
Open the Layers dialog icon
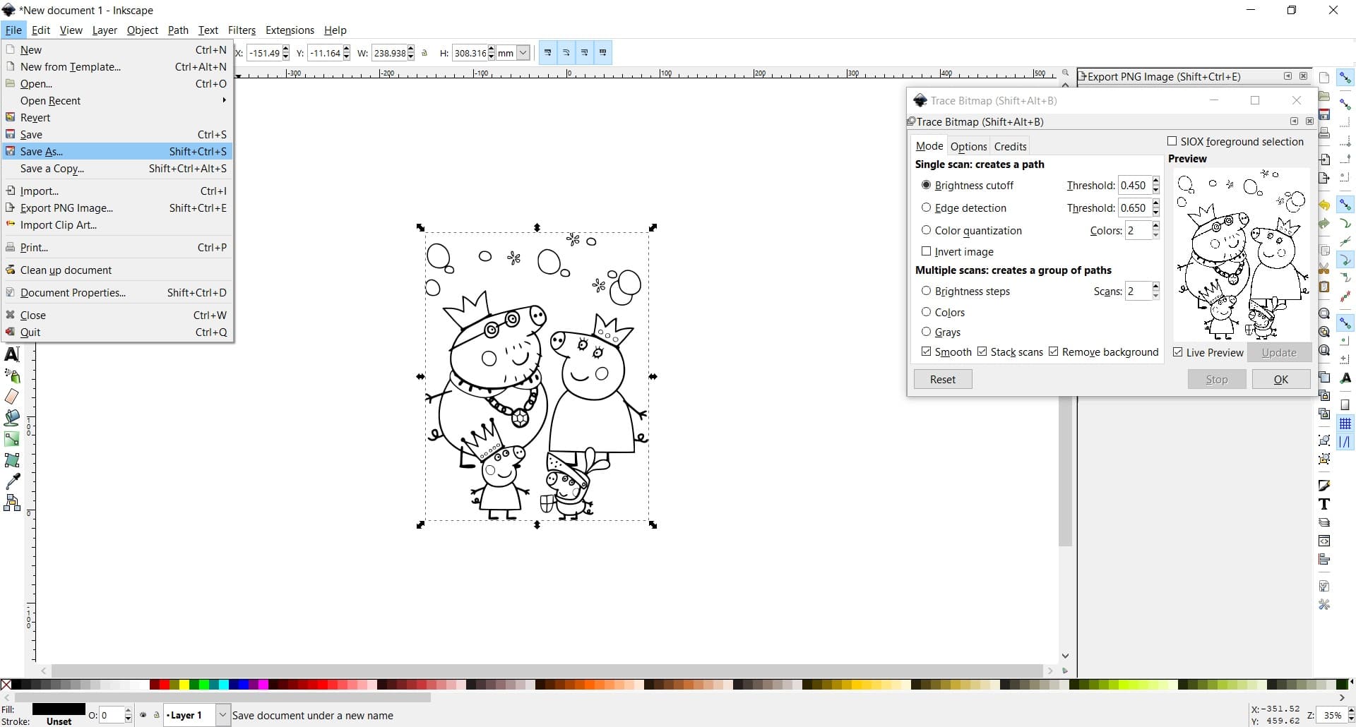coord(1325,522)
